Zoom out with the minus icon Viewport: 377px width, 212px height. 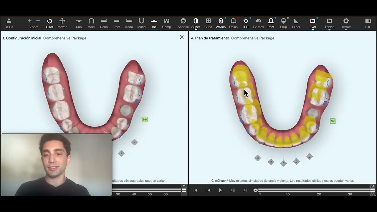coord(38,21)
